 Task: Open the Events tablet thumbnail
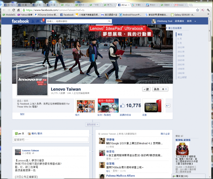[153, 105]
